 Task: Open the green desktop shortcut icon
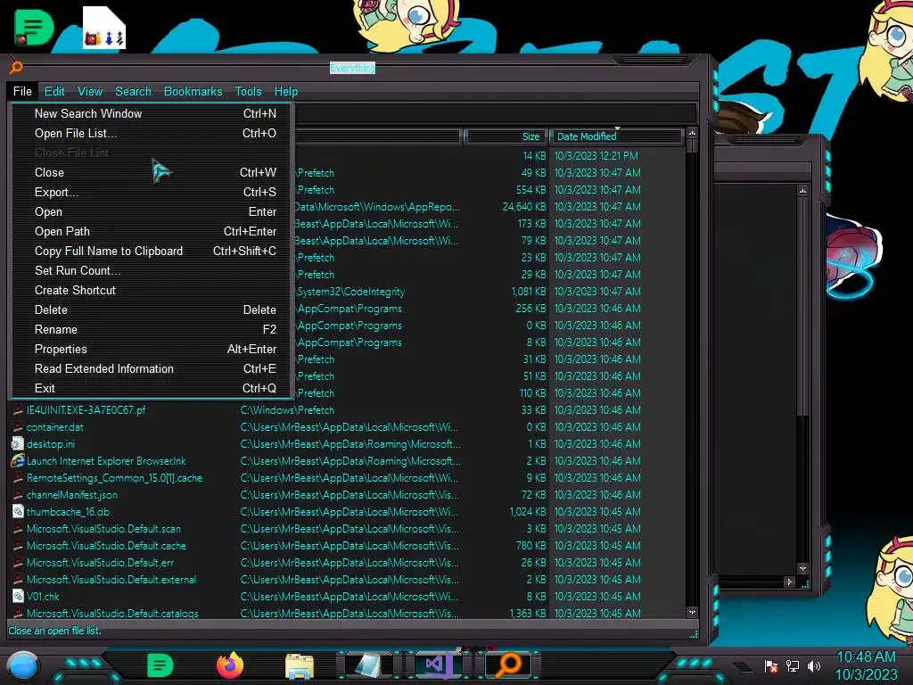[33, 28]
